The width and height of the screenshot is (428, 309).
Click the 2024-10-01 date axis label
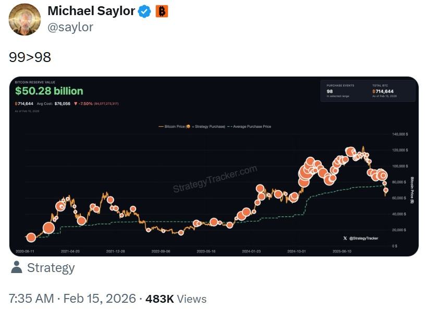297,251
